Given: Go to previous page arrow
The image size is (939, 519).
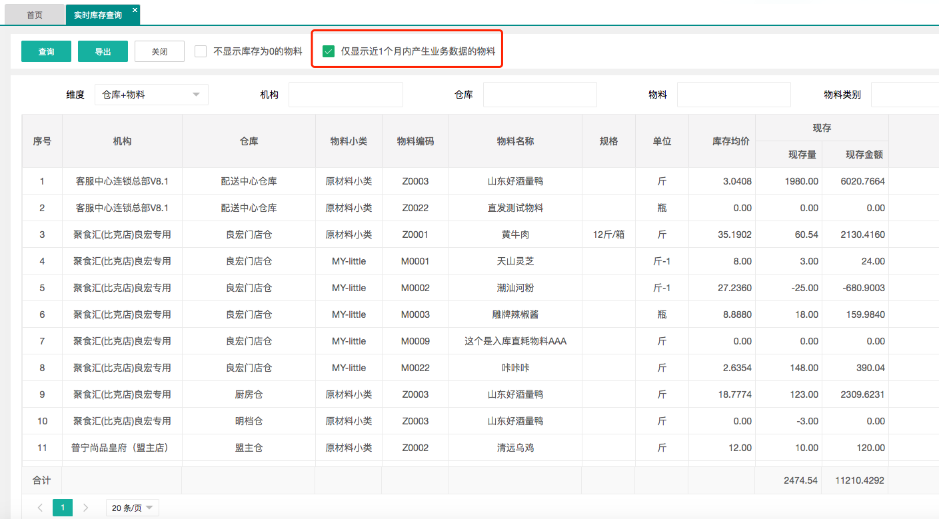Looking at the screenshot, I should coord(40,508).
